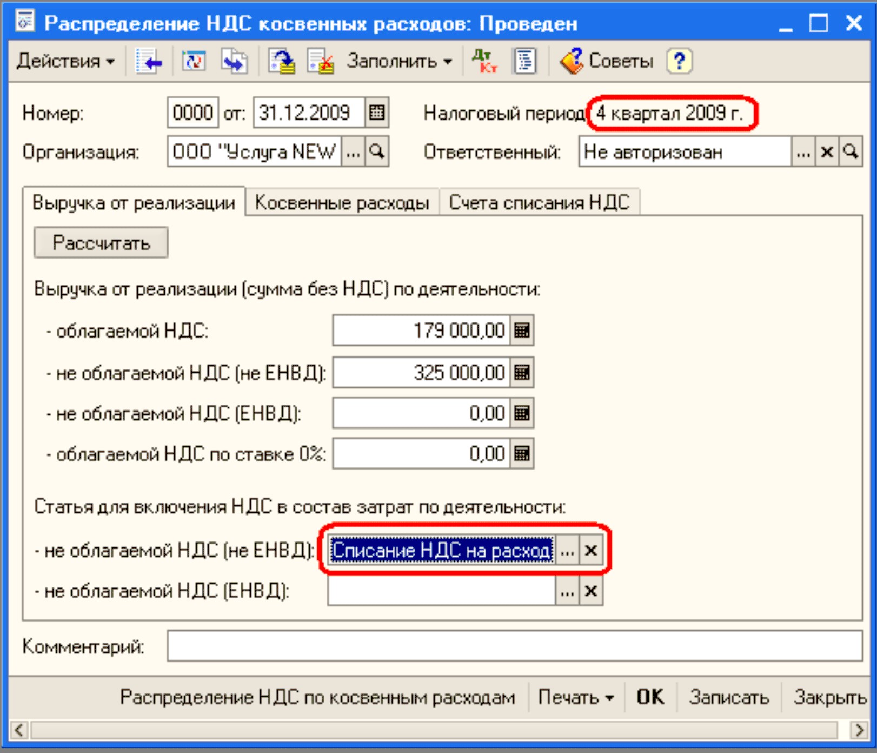This screenshot has width=877, height=753.
Task: Switch to Косвенные расходы tab
Action: click(x=342, y=203)
